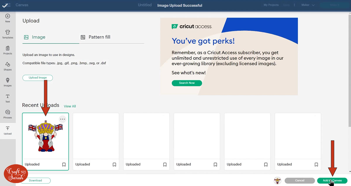Viewport: 351px width, 186px height.
Task: Click the Upload Image button
Action: coord(38,78)
